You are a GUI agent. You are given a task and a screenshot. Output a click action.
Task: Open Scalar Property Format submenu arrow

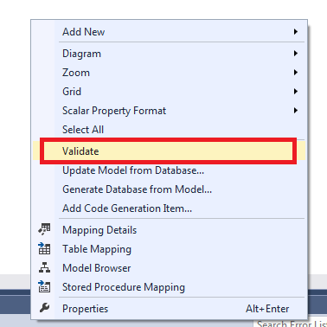coord(296,111)
